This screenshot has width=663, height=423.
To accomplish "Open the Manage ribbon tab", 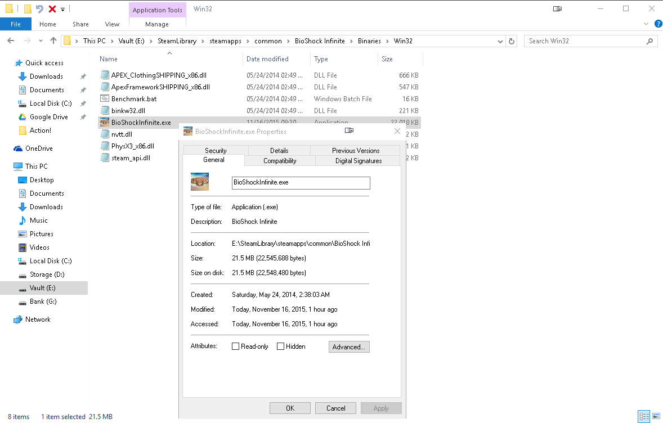I will 157,24.
